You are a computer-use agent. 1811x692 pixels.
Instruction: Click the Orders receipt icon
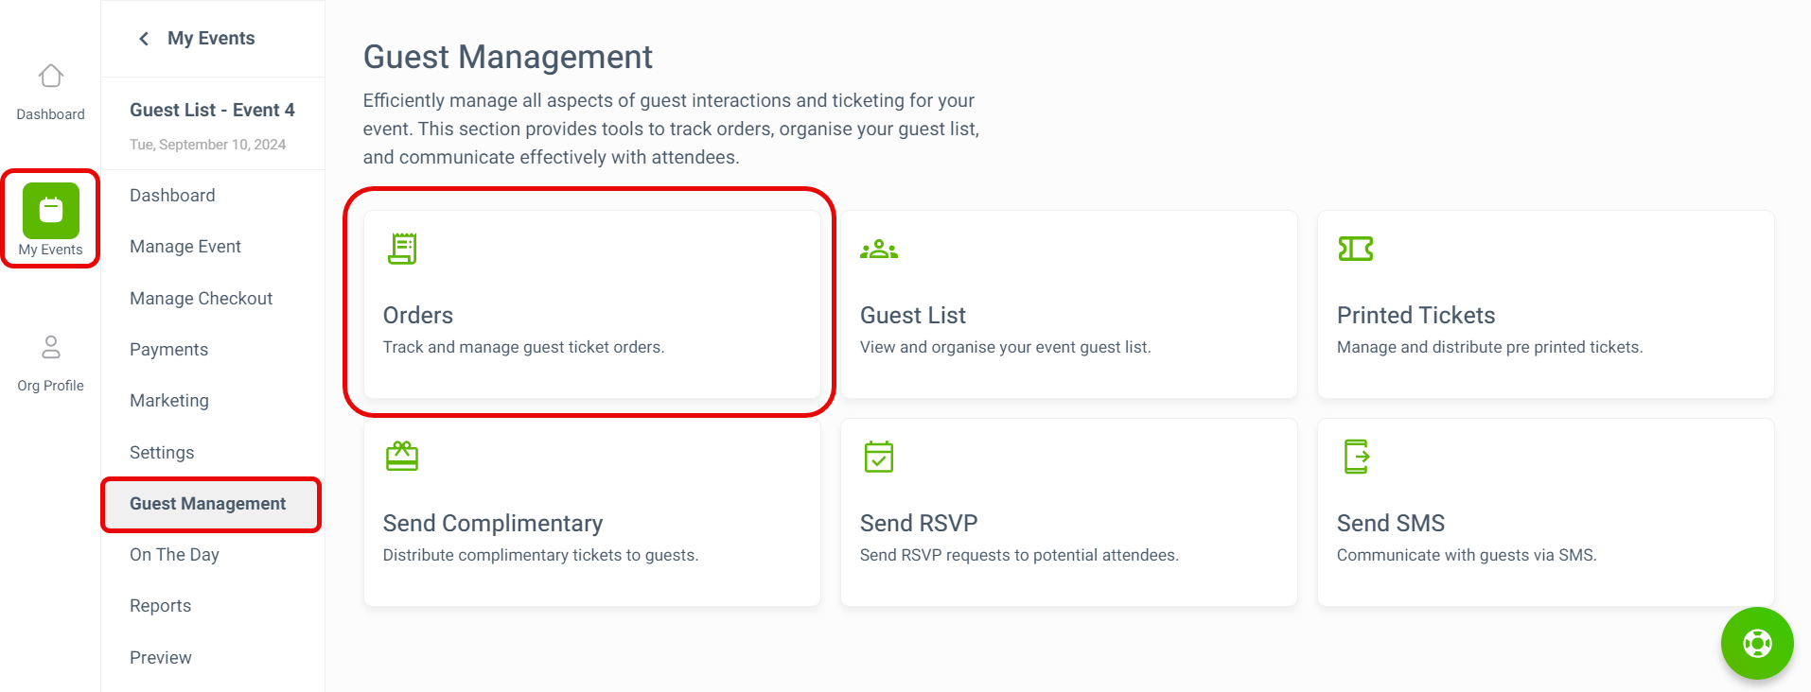click(402, 249)
